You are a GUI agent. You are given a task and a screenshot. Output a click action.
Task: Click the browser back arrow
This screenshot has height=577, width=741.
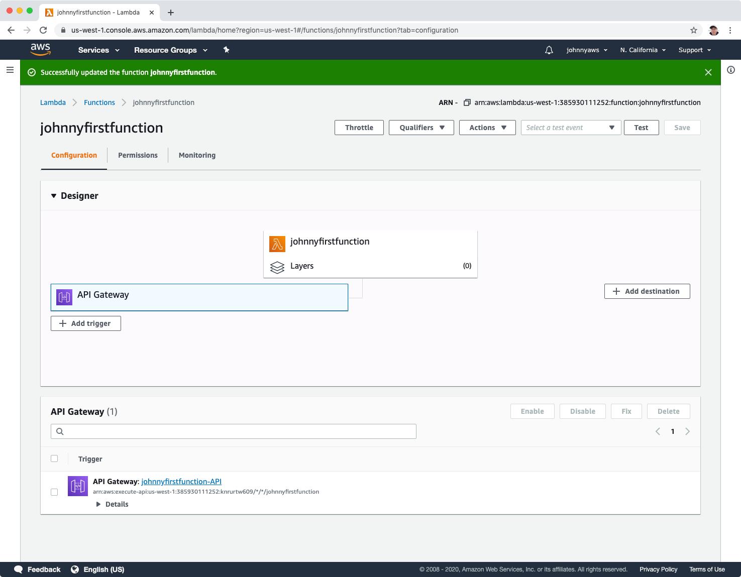click(11, 30)
